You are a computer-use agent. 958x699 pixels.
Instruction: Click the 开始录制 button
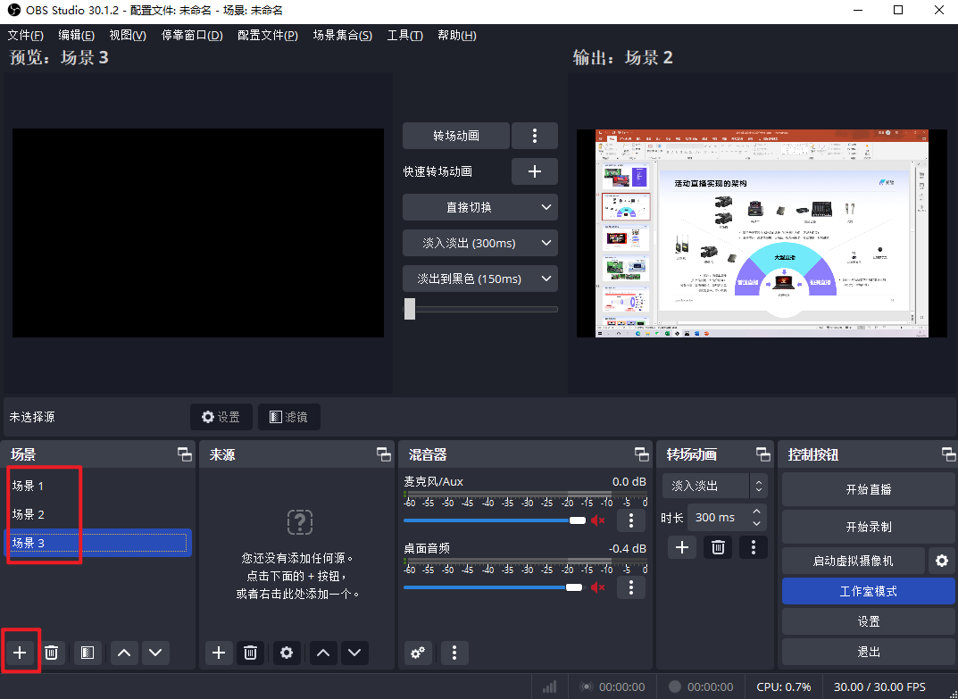click(868, 527)
